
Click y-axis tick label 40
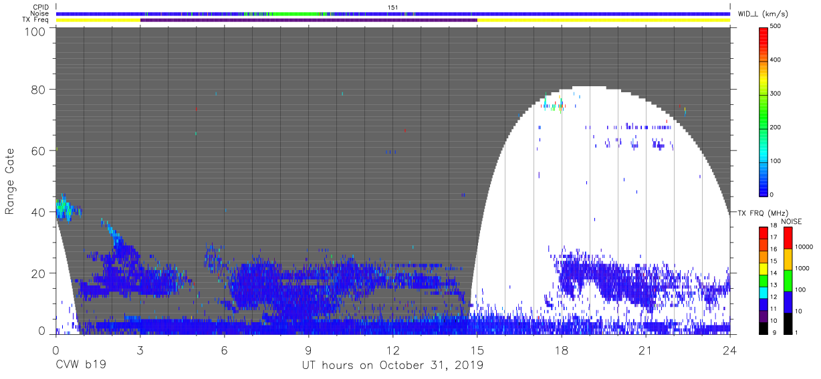(x=39, y=212)
